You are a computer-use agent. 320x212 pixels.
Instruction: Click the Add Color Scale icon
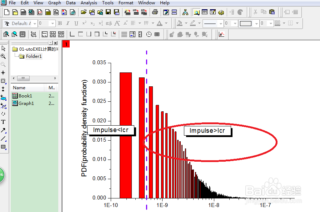[140, 34]
